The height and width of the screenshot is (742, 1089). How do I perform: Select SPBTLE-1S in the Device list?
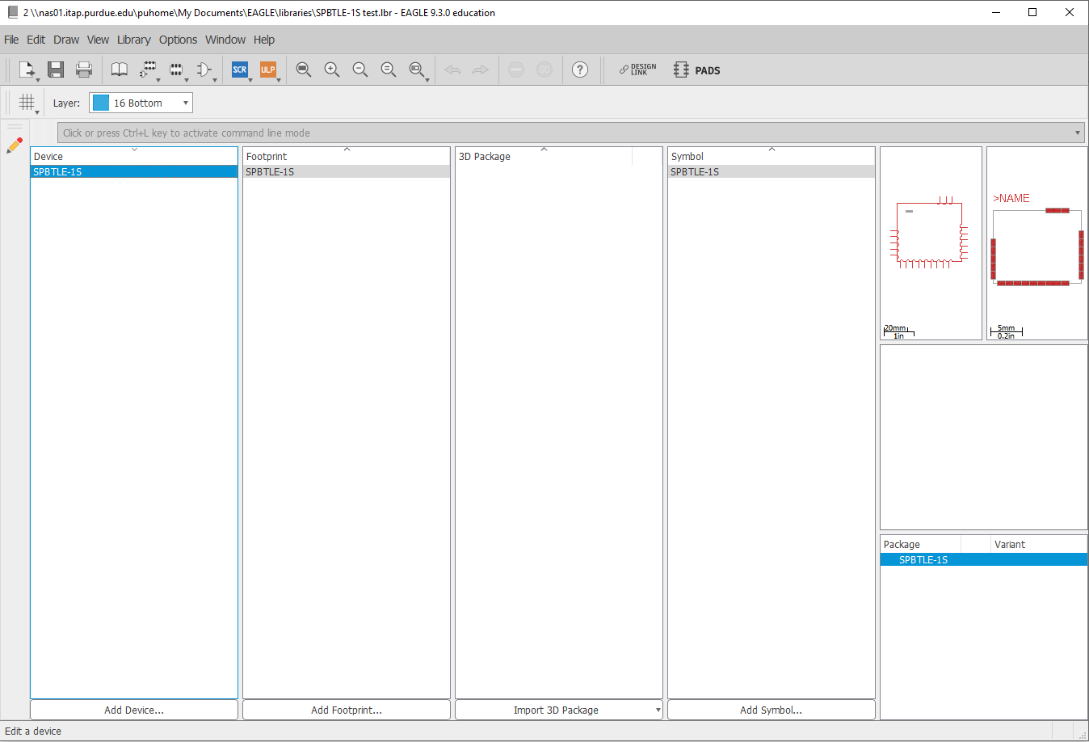coord(134,171)
